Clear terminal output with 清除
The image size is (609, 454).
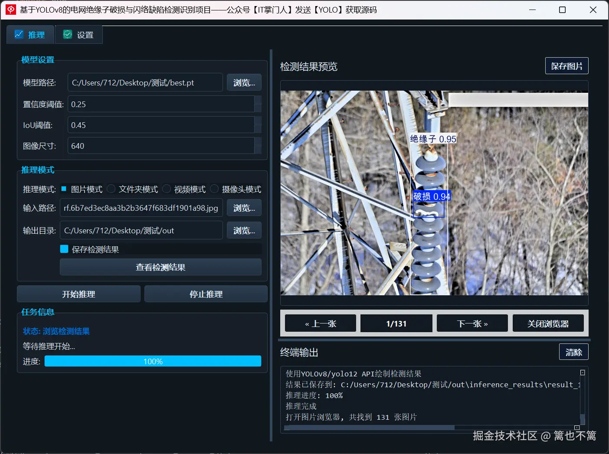click(x=573, y=352)
